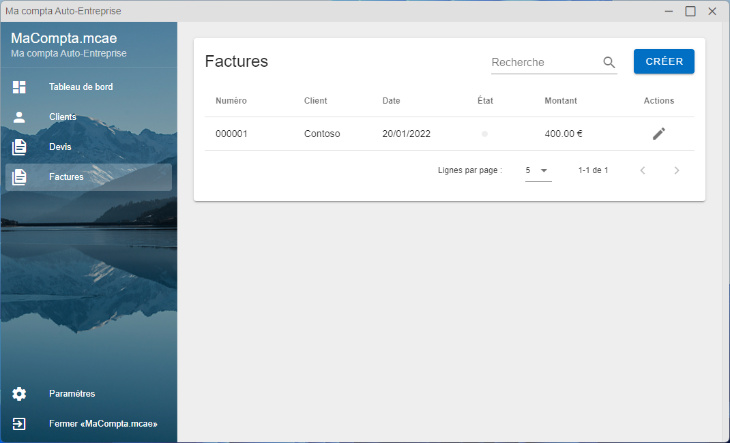Go to next page of invoices

tap(677, 170)
